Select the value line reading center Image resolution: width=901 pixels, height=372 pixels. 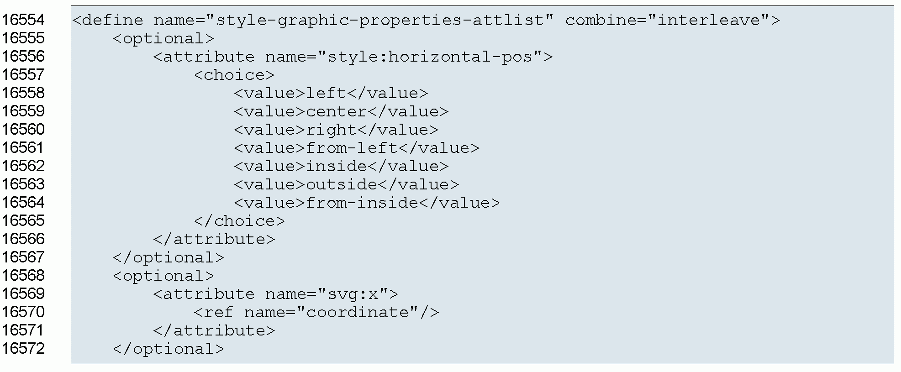tap(341, 112)
